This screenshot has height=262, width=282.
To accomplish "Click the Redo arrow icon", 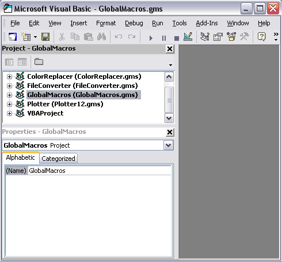I will click(132, 37).
